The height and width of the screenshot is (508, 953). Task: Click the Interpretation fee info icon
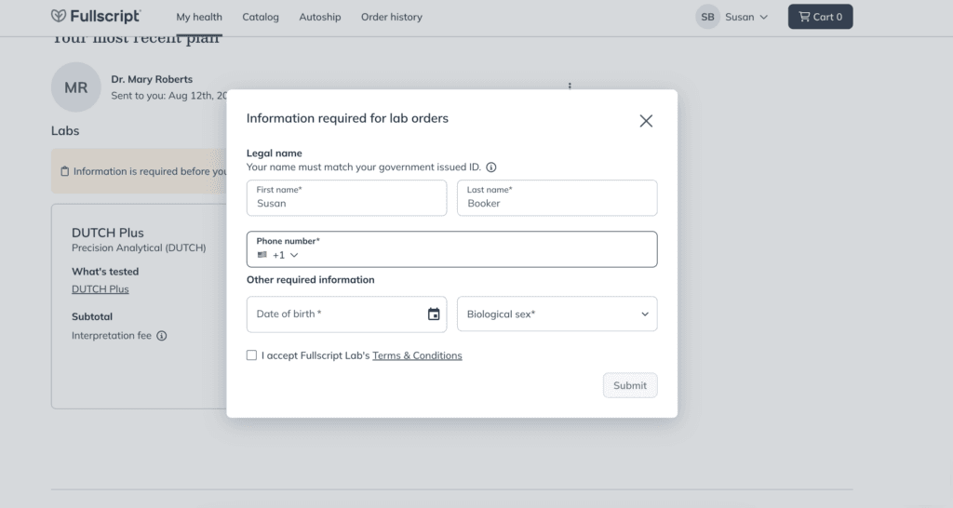click(162, 336)
